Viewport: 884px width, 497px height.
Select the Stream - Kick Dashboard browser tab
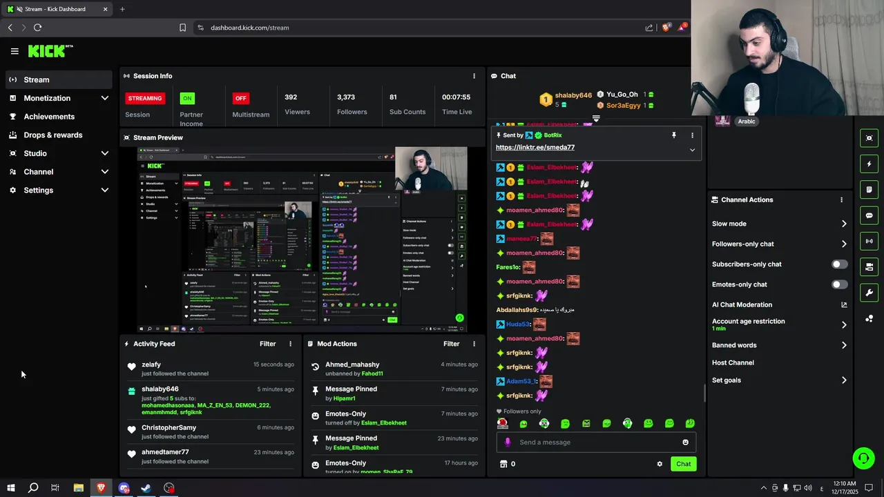(x=58, y=9)
